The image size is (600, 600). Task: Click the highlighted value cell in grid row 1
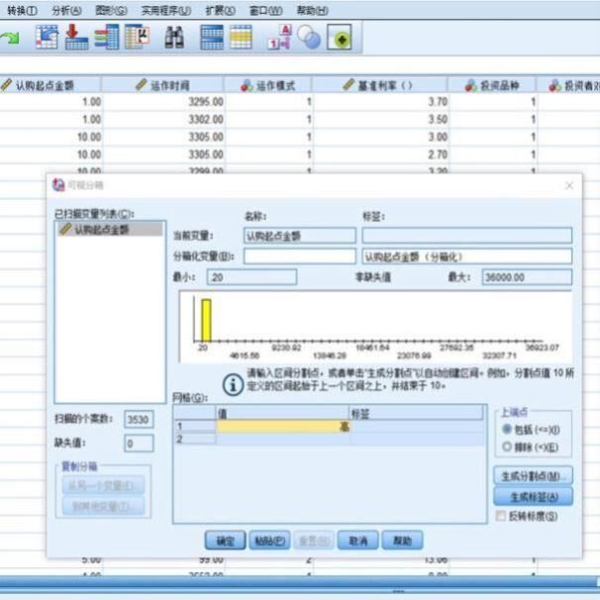283,427
